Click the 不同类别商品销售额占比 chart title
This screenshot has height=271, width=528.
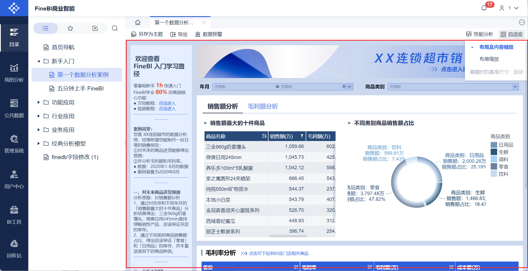pyautogui.click(x=384, y=123)
